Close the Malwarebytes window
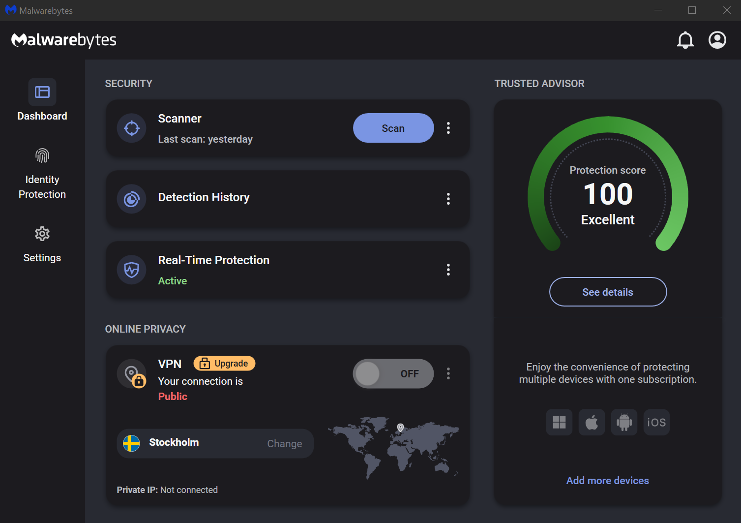 (727, 10)
